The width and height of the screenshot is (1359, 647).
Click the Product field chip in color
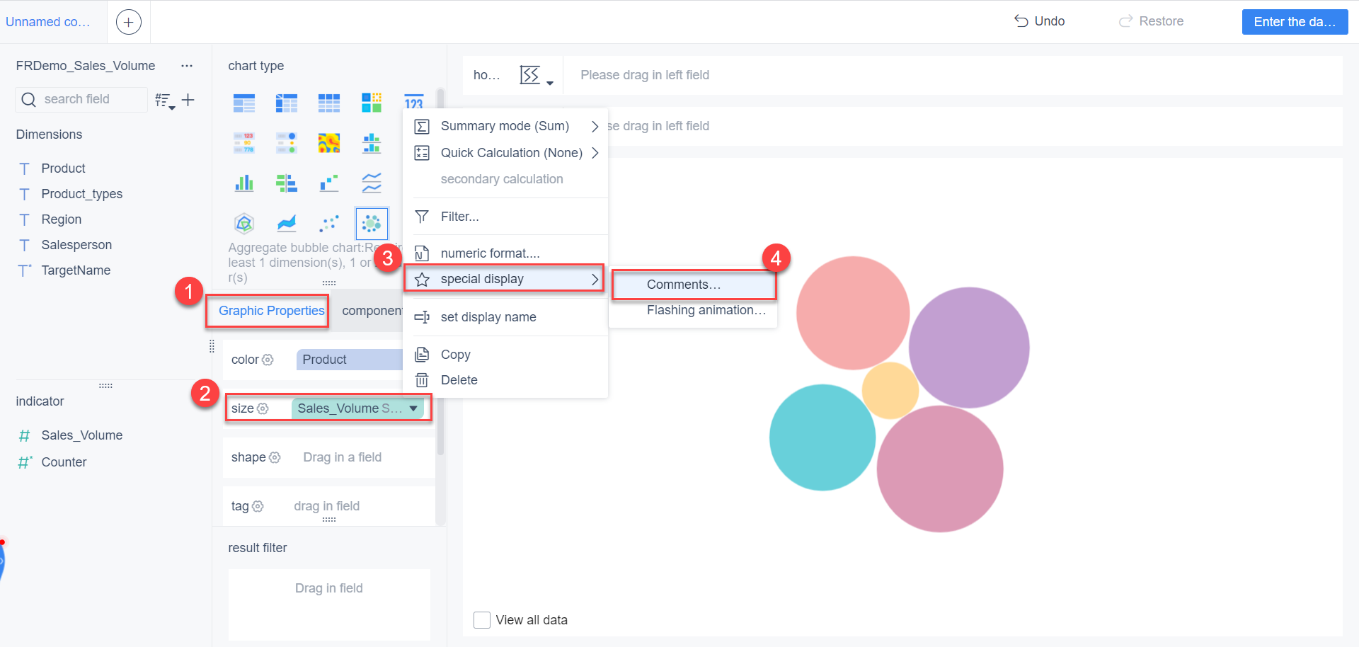350,360
